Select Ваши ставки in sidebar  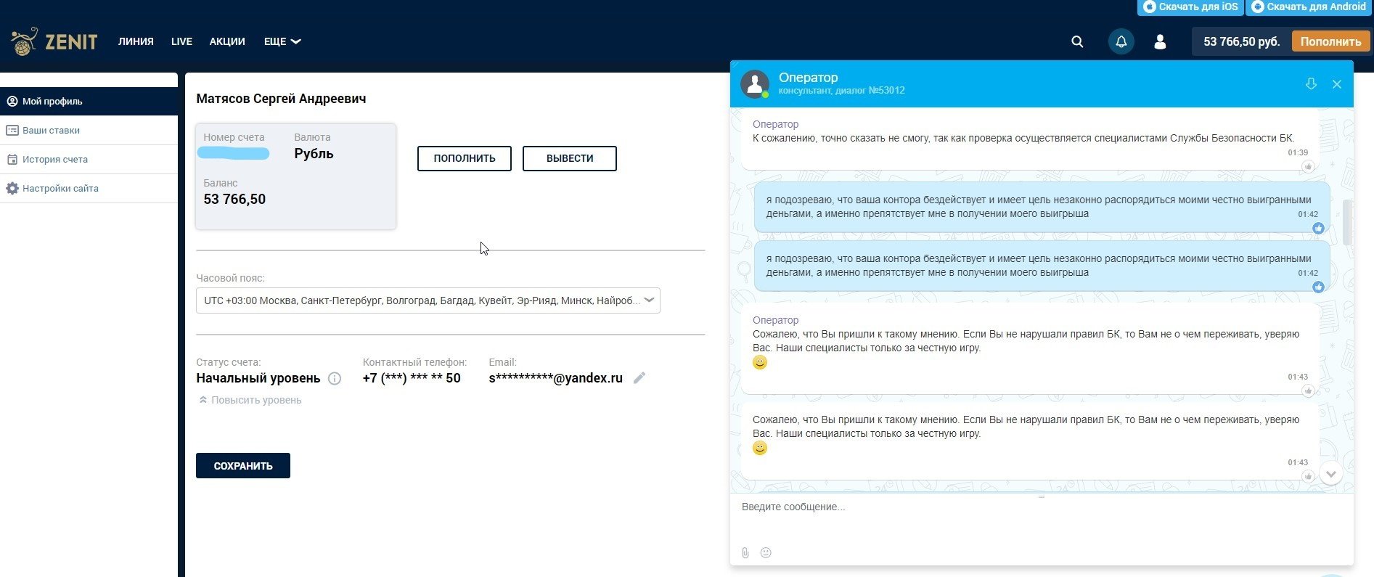click(x=51, y=131)
